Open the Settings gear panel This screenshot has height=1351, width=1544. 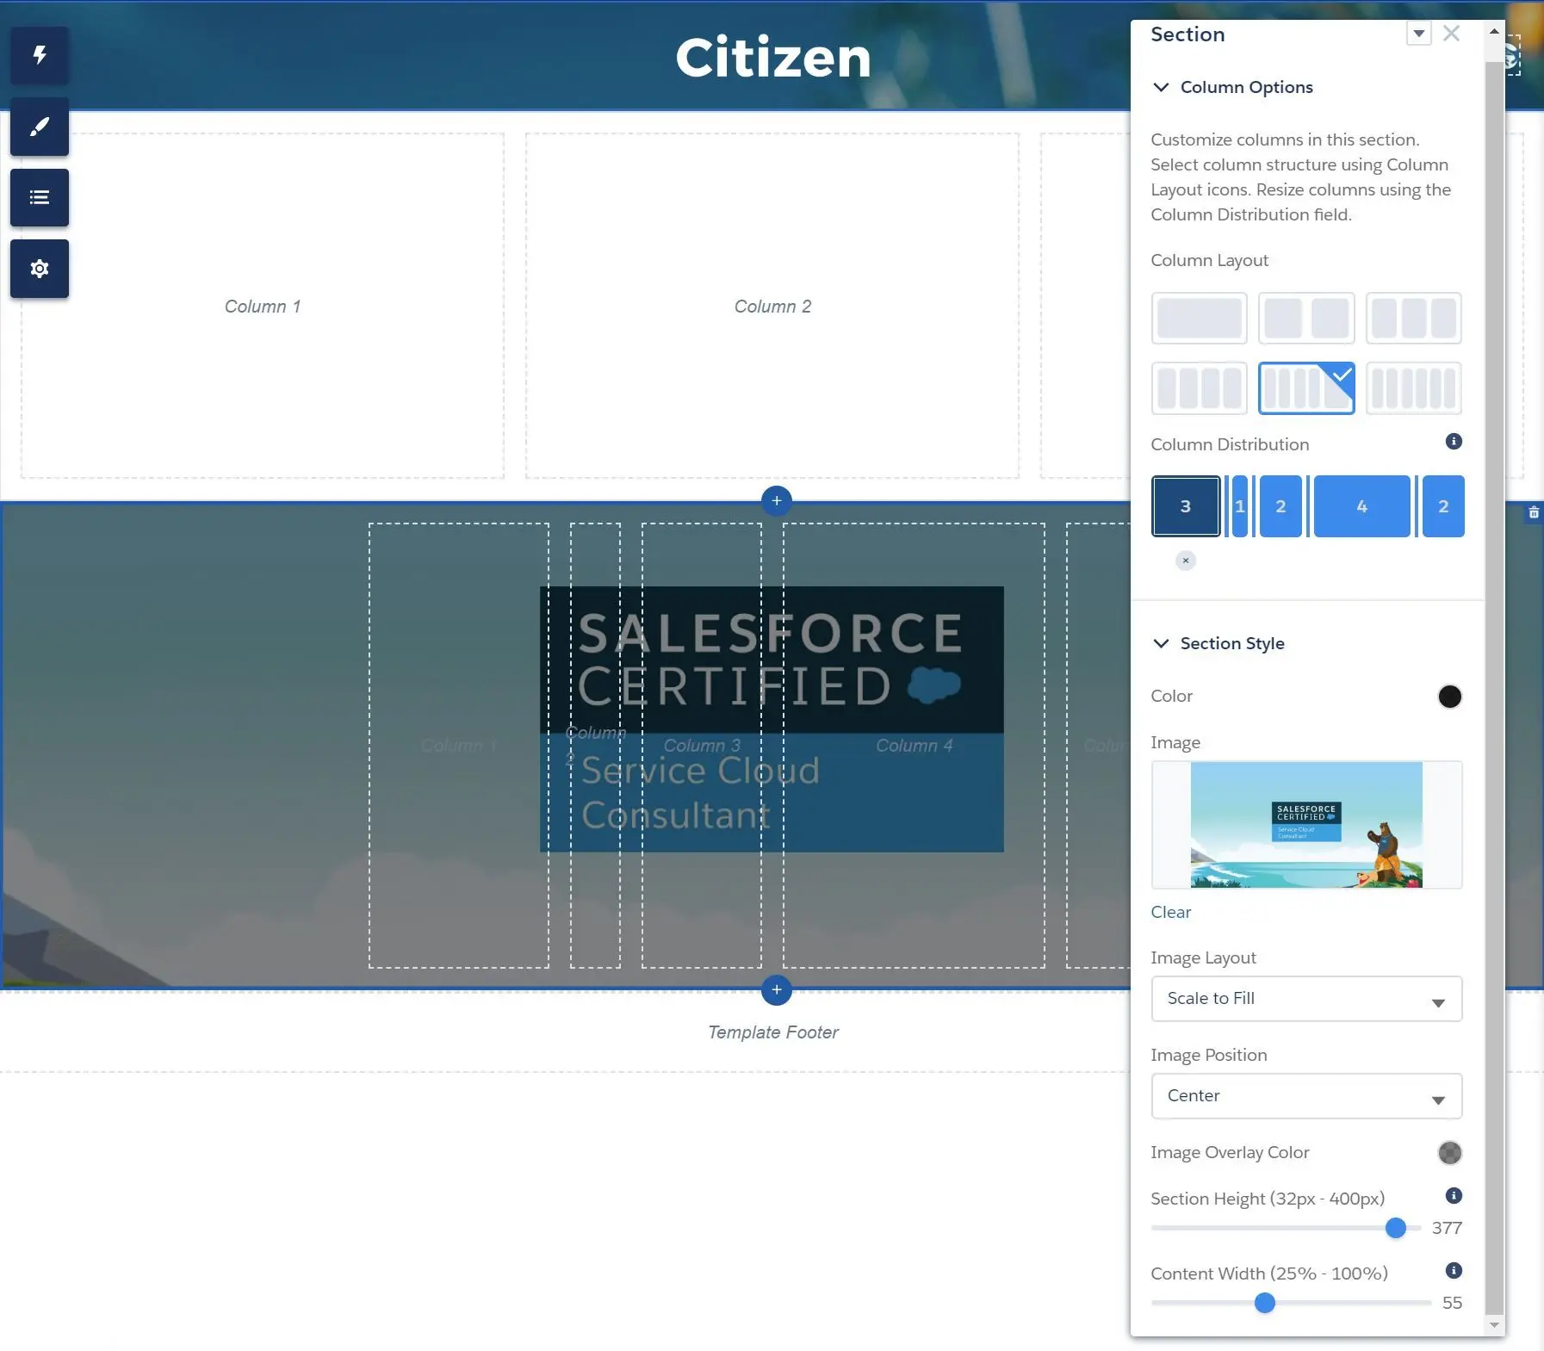[x=40, y=270]
